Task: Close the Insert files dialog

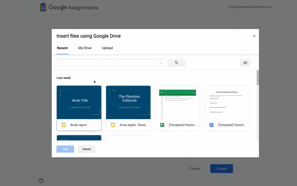Action: pyautogui.click(x=254, y=36)
